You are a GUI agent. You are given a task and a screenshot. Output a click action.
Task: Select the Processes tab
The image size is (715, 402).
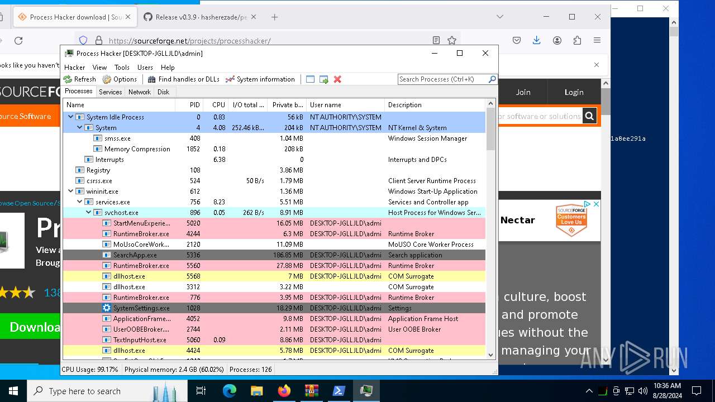pos(79,92)
